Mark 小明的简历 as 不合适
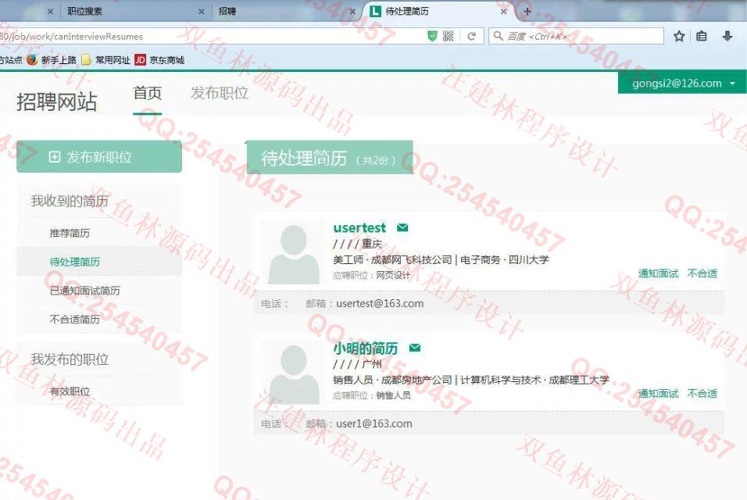The width and height of the screenshot is (747, 500). (x=702, y=393)
